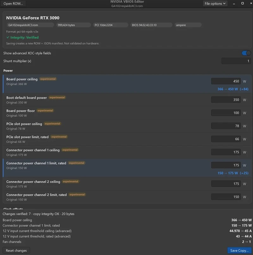Click the NVIDIA GeForce RTX 3090 title
This screenshot has height=255, width=253.
click(x=33, y=18)
